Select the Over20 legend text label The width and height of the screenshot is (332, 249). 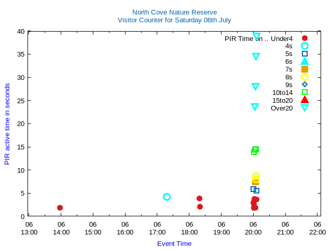pos(282,108)
